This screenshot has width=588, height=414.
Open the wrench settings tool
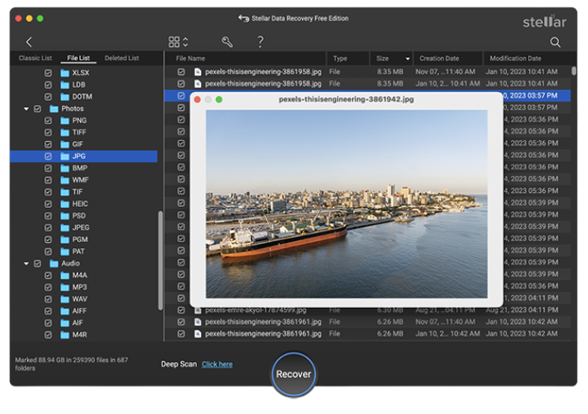pyautogui.click(x=227, y=42)
